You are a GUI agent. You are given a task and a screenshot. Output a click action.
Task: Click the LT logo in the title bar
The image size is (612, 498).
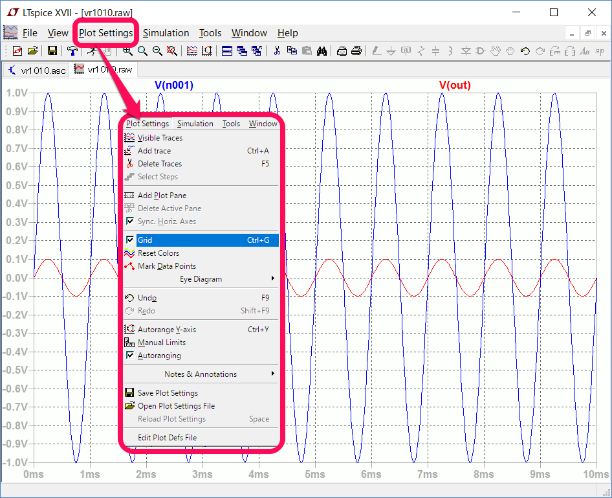pyautogui.click(x=12, y=12)
